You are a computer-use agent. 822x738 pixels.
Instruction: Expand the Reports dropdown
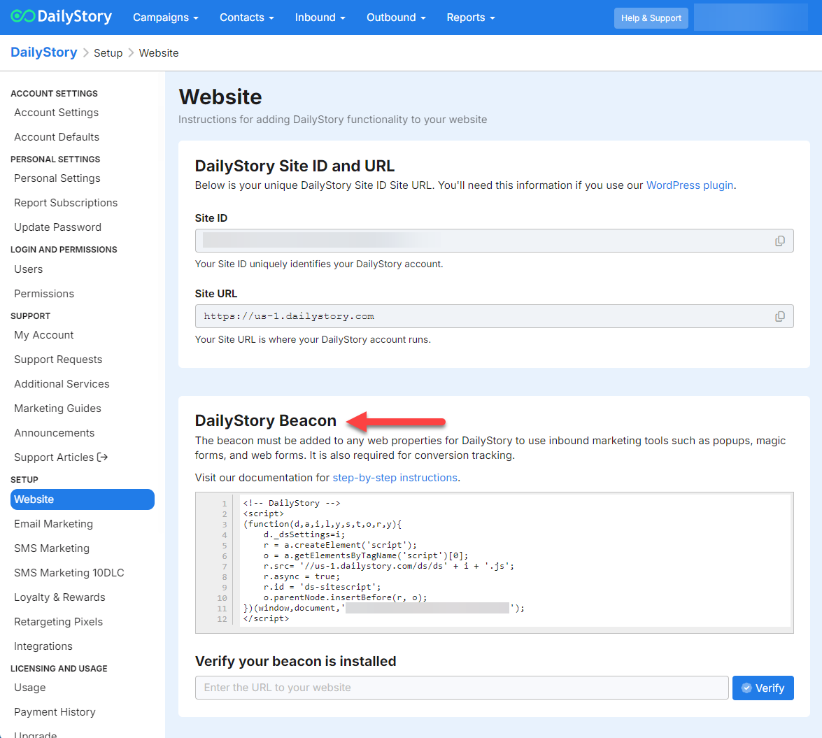click(x=471, y=17)
